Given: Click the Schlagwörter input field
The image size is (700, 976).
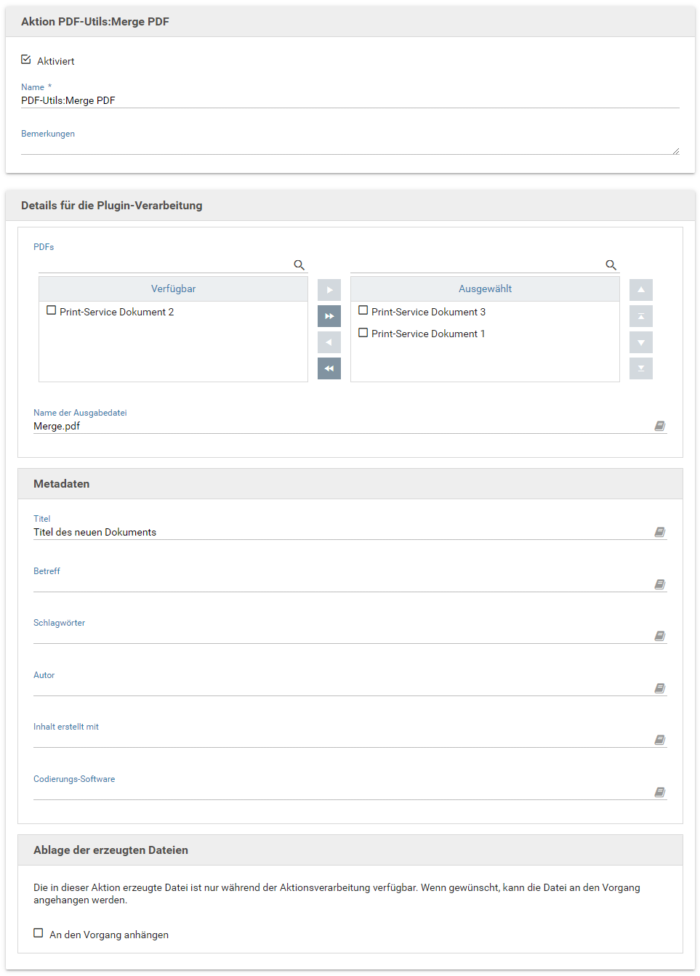Looking at the screenshot, I should (342, 636).
